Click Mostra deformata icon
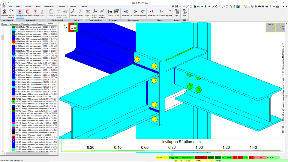This screenshot has height=162, width=288. (110, 13)
